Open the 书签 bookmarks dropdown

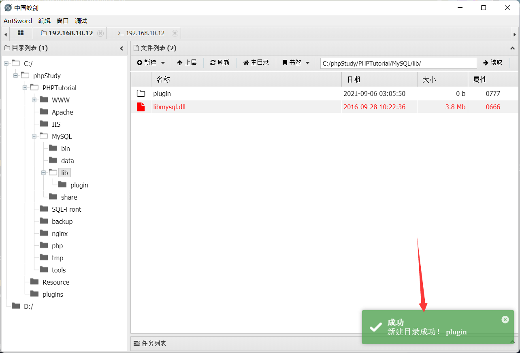click(x=296, y=63)
